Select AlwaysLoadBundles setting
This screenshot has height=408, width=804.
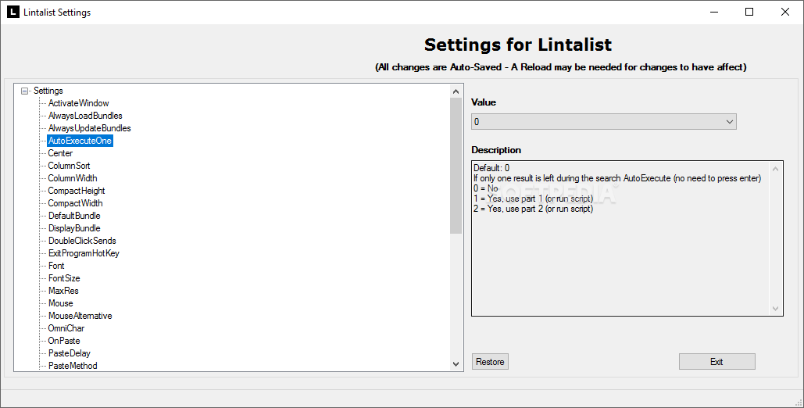tap(85, 116)
